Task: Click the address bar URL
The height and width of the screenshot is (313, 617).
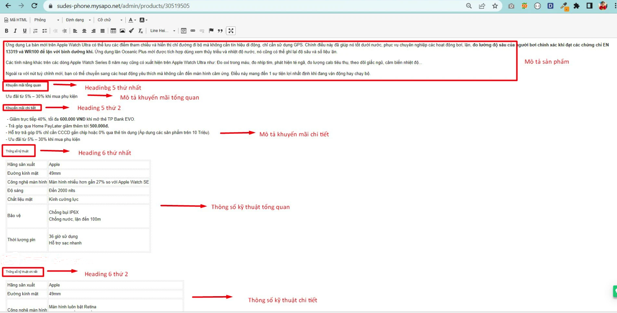Action: point(123,6)
